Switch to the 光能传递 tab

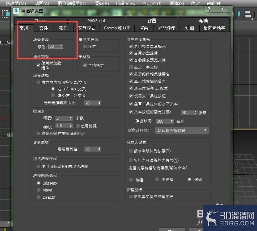click(x=167, y=28)
